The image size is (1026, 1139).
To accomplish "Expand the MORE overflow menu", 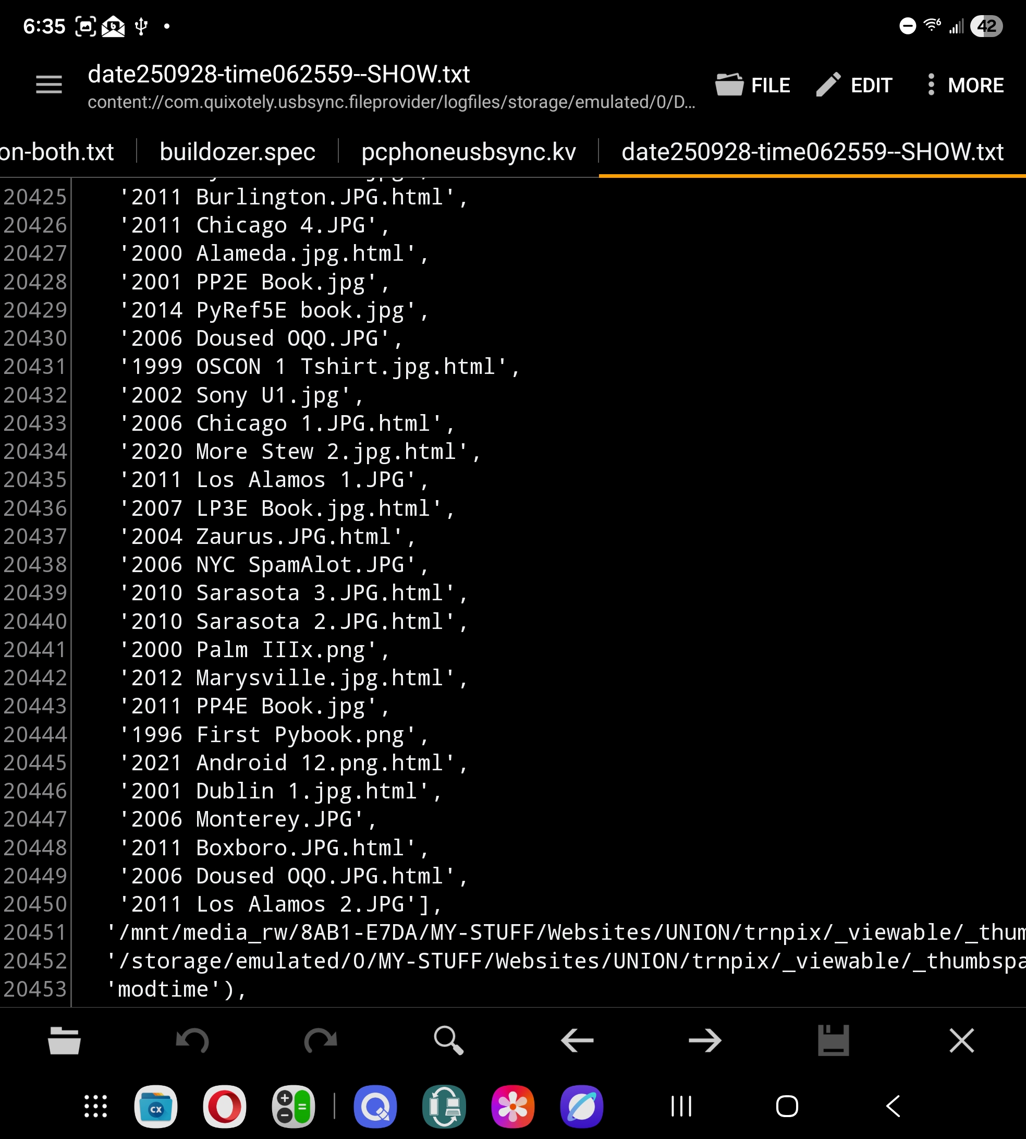I will point(966,85).
